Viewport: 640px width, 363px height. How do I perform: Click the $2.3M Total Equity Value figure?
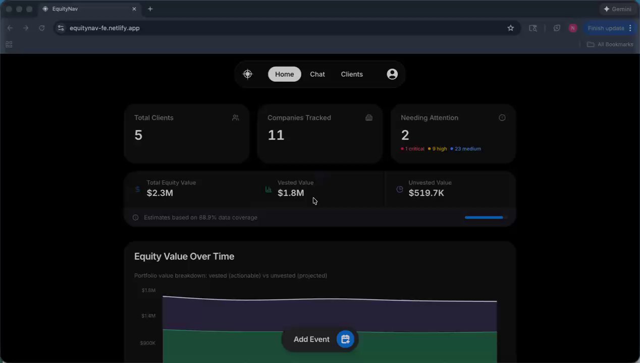coord(160,193)
